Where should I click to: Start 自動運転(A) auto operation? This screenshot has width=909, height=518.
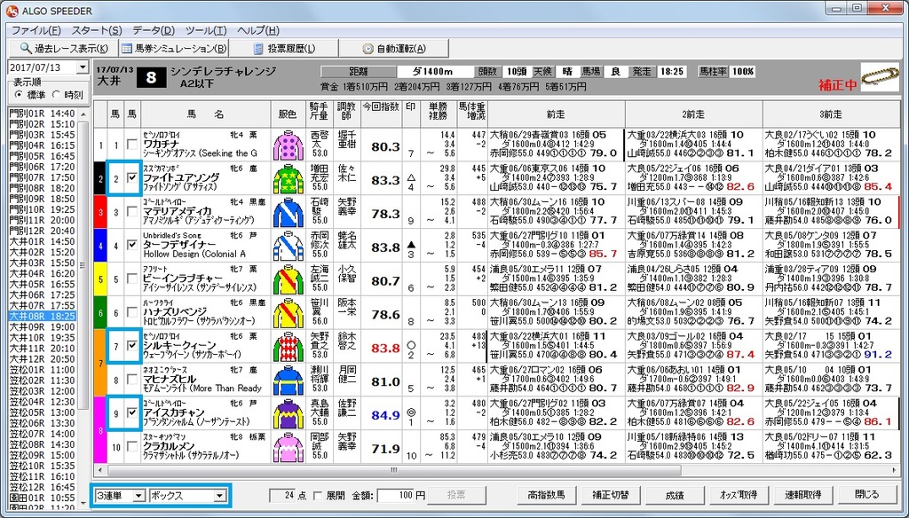393,49
